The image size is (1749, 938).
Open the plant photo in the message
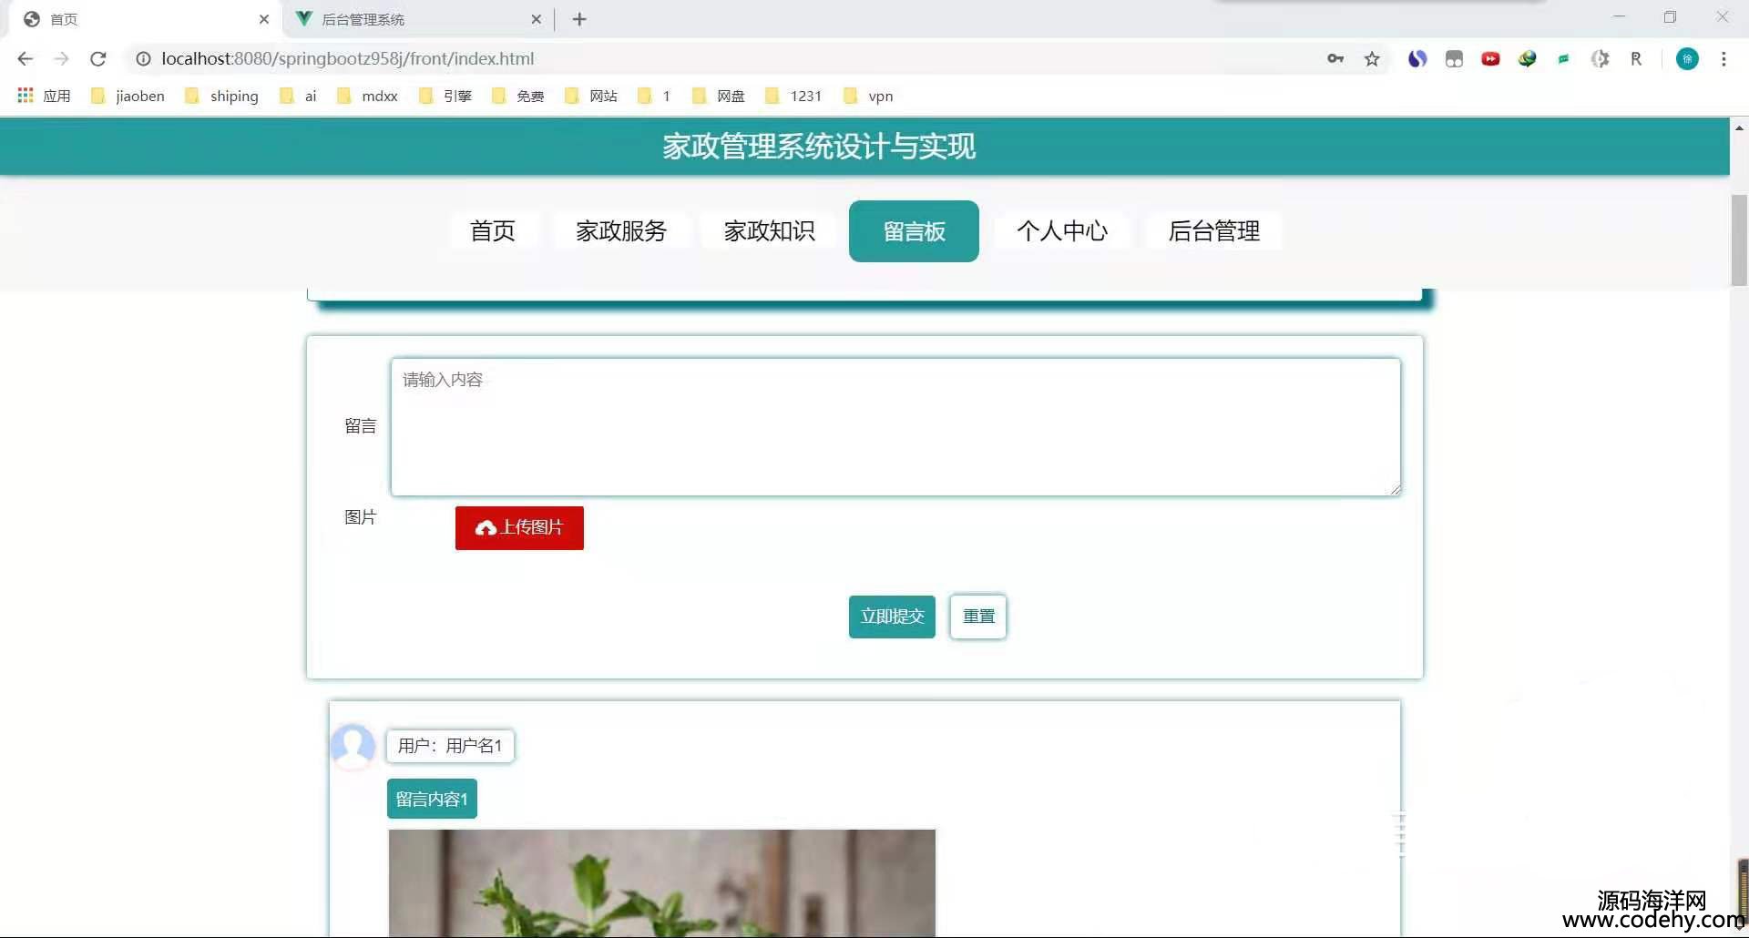point(662,882)
